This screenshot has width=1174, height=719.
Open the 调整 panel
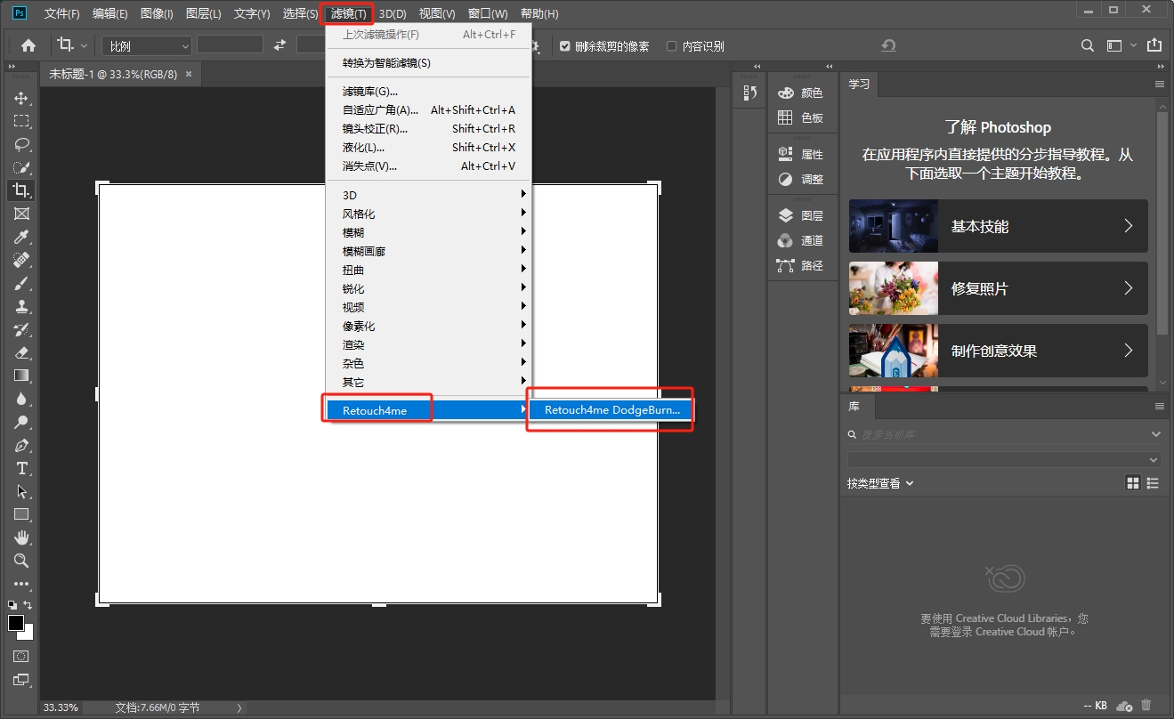point(801,179)
